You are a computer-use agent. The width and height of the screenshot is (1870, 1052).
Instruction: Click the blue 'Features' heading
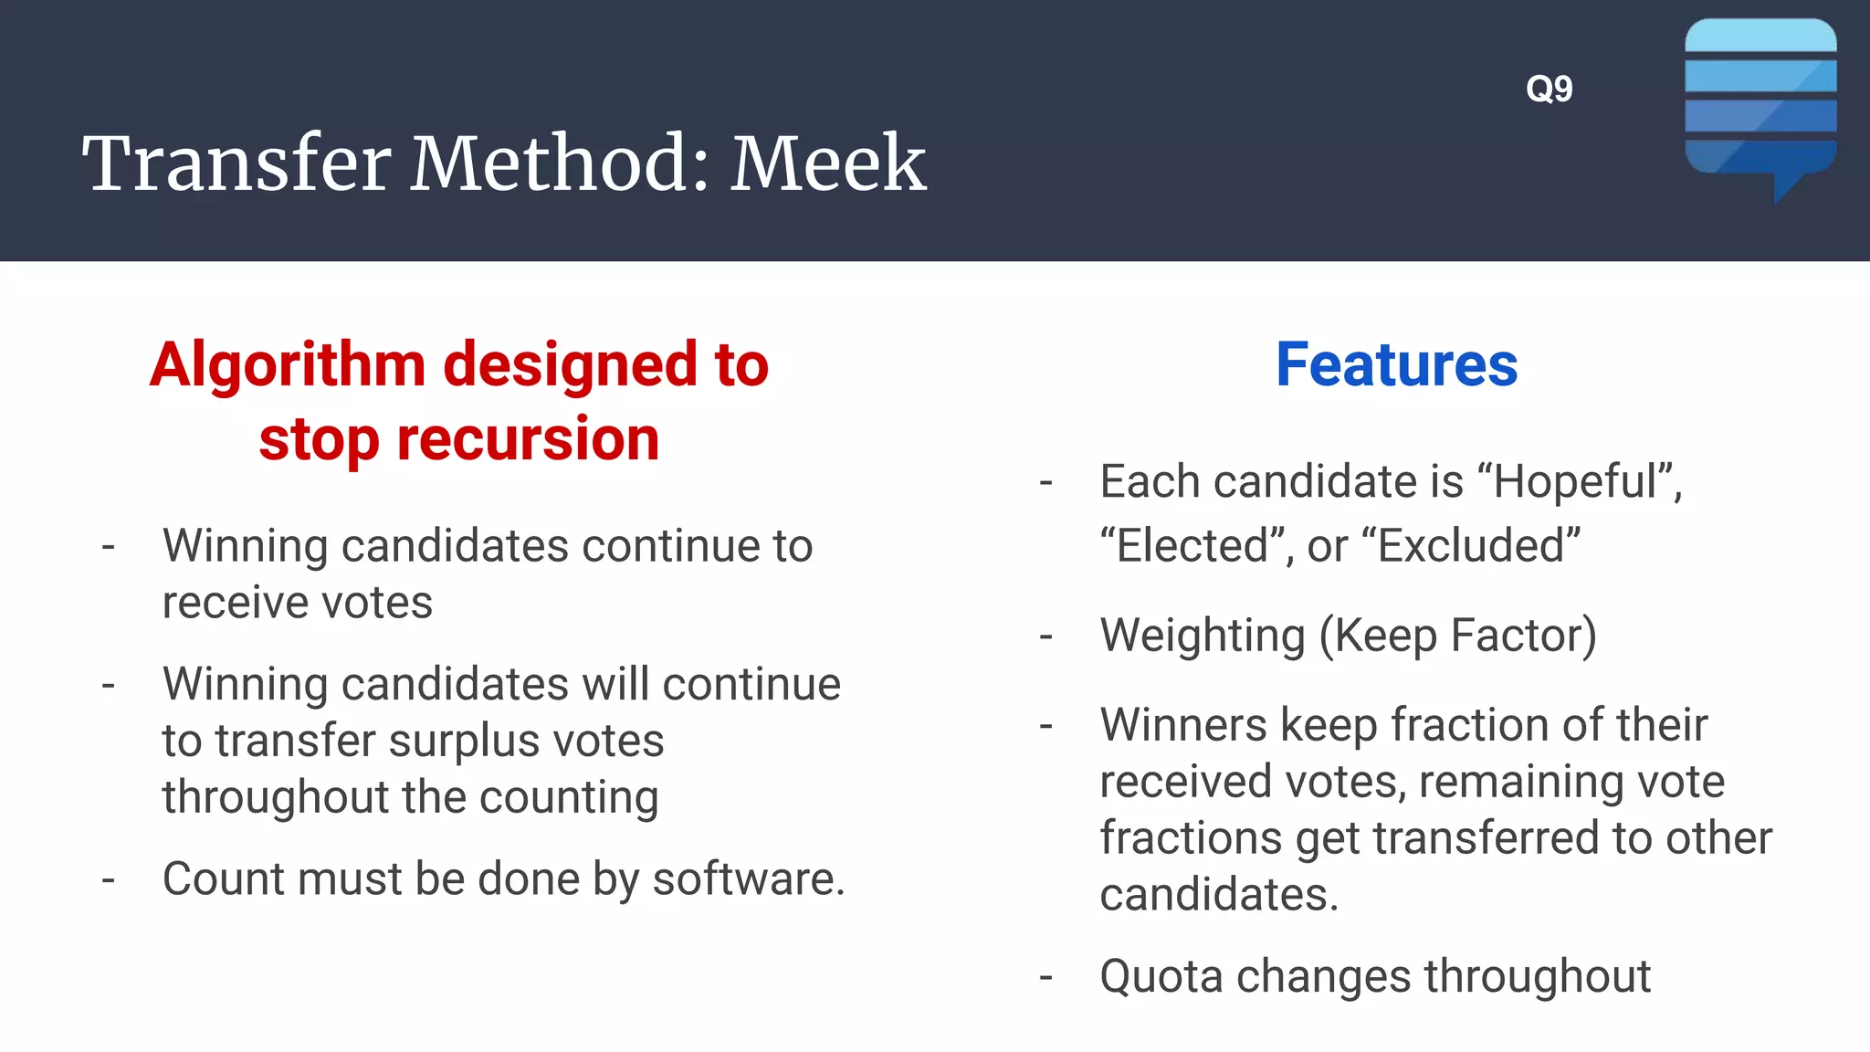[x=1396, y=364]
